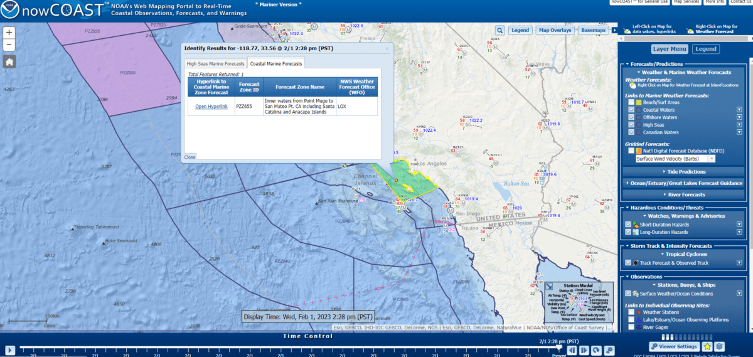Open the Viewer Settings button

675,346
